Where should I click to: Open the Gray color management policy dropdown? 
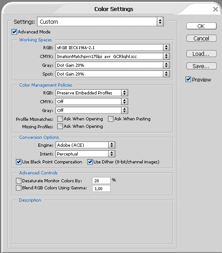[x=92, y=110]
